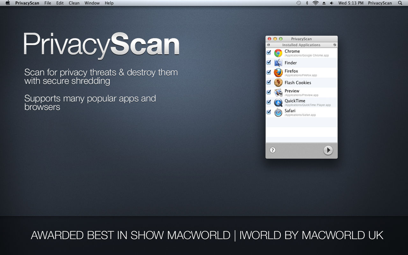
Task: Click the Flash Cookies icon in list
Action: (x=278, y=83)
